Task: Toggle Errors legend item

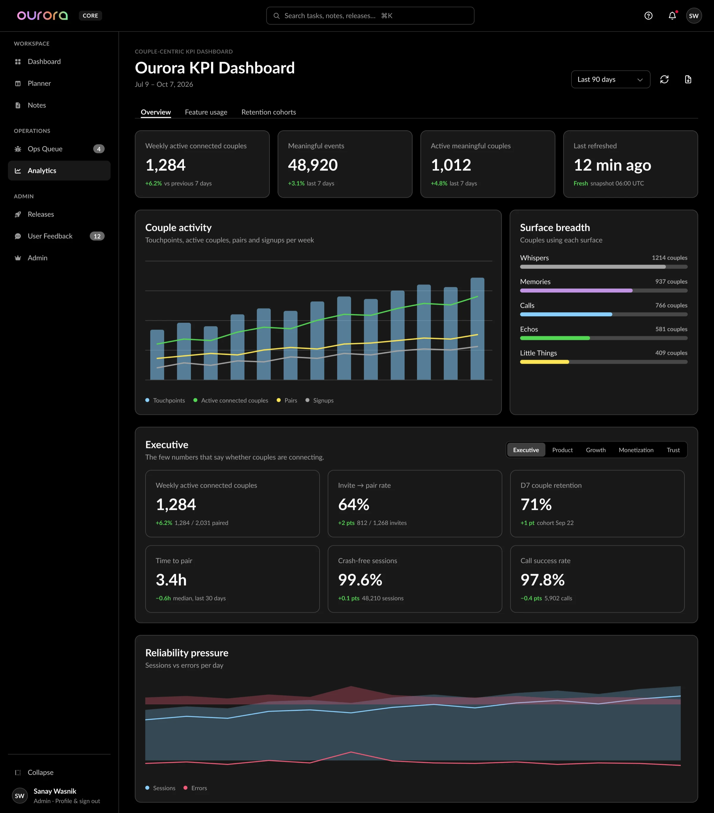Action: 195,788
